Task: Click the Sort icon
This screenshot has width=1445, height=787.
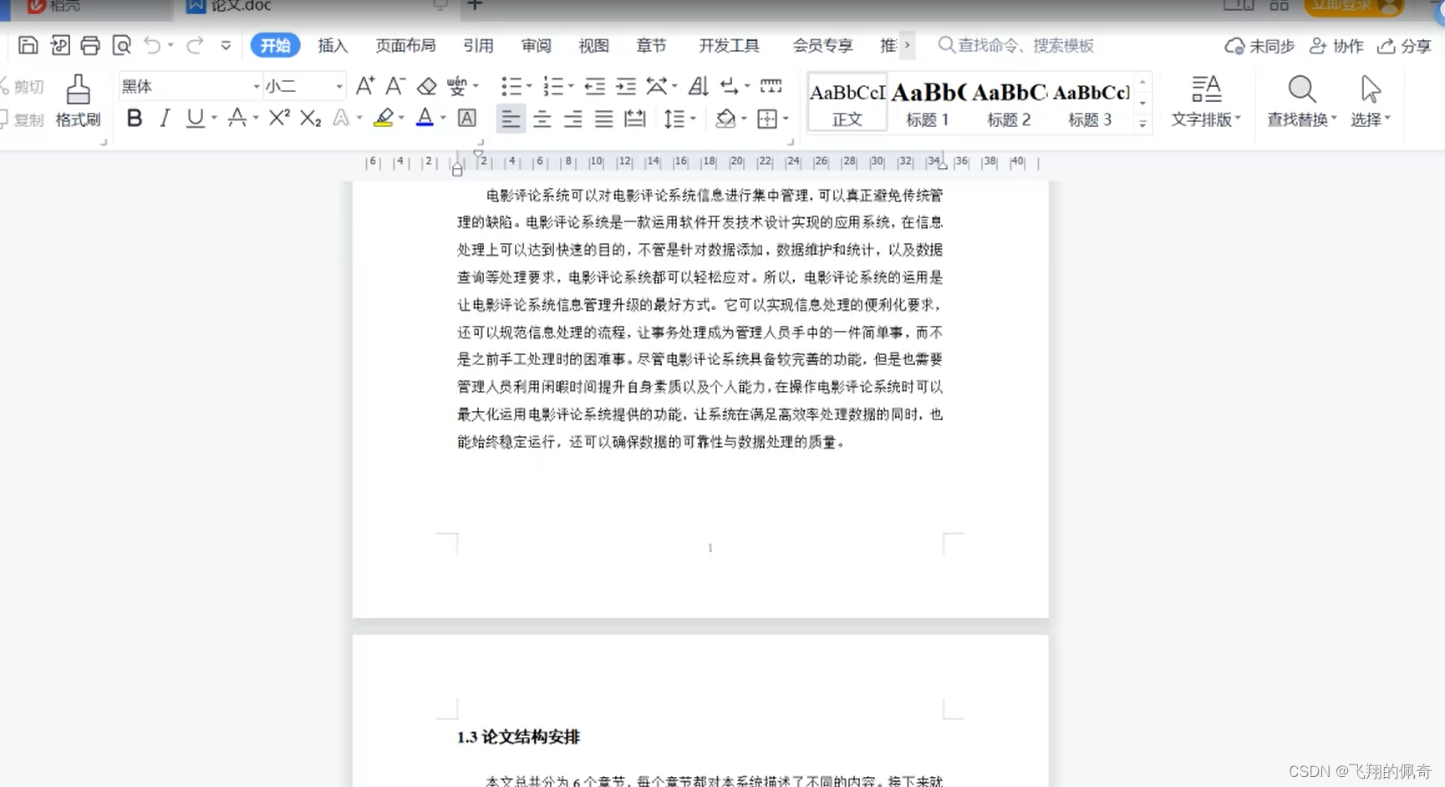Action: pyautogui.click(x=699, y=85)
